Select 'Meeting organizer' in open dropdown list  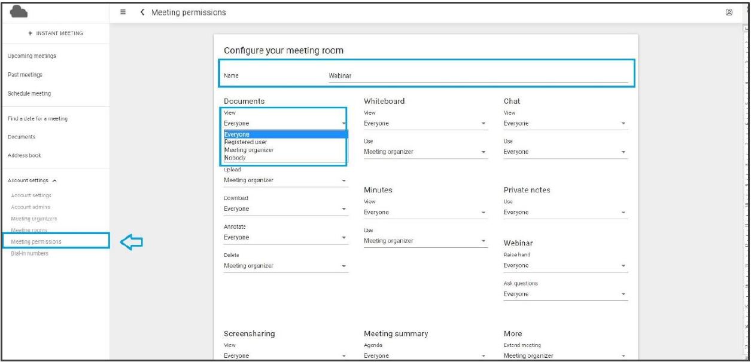(249, 150)
